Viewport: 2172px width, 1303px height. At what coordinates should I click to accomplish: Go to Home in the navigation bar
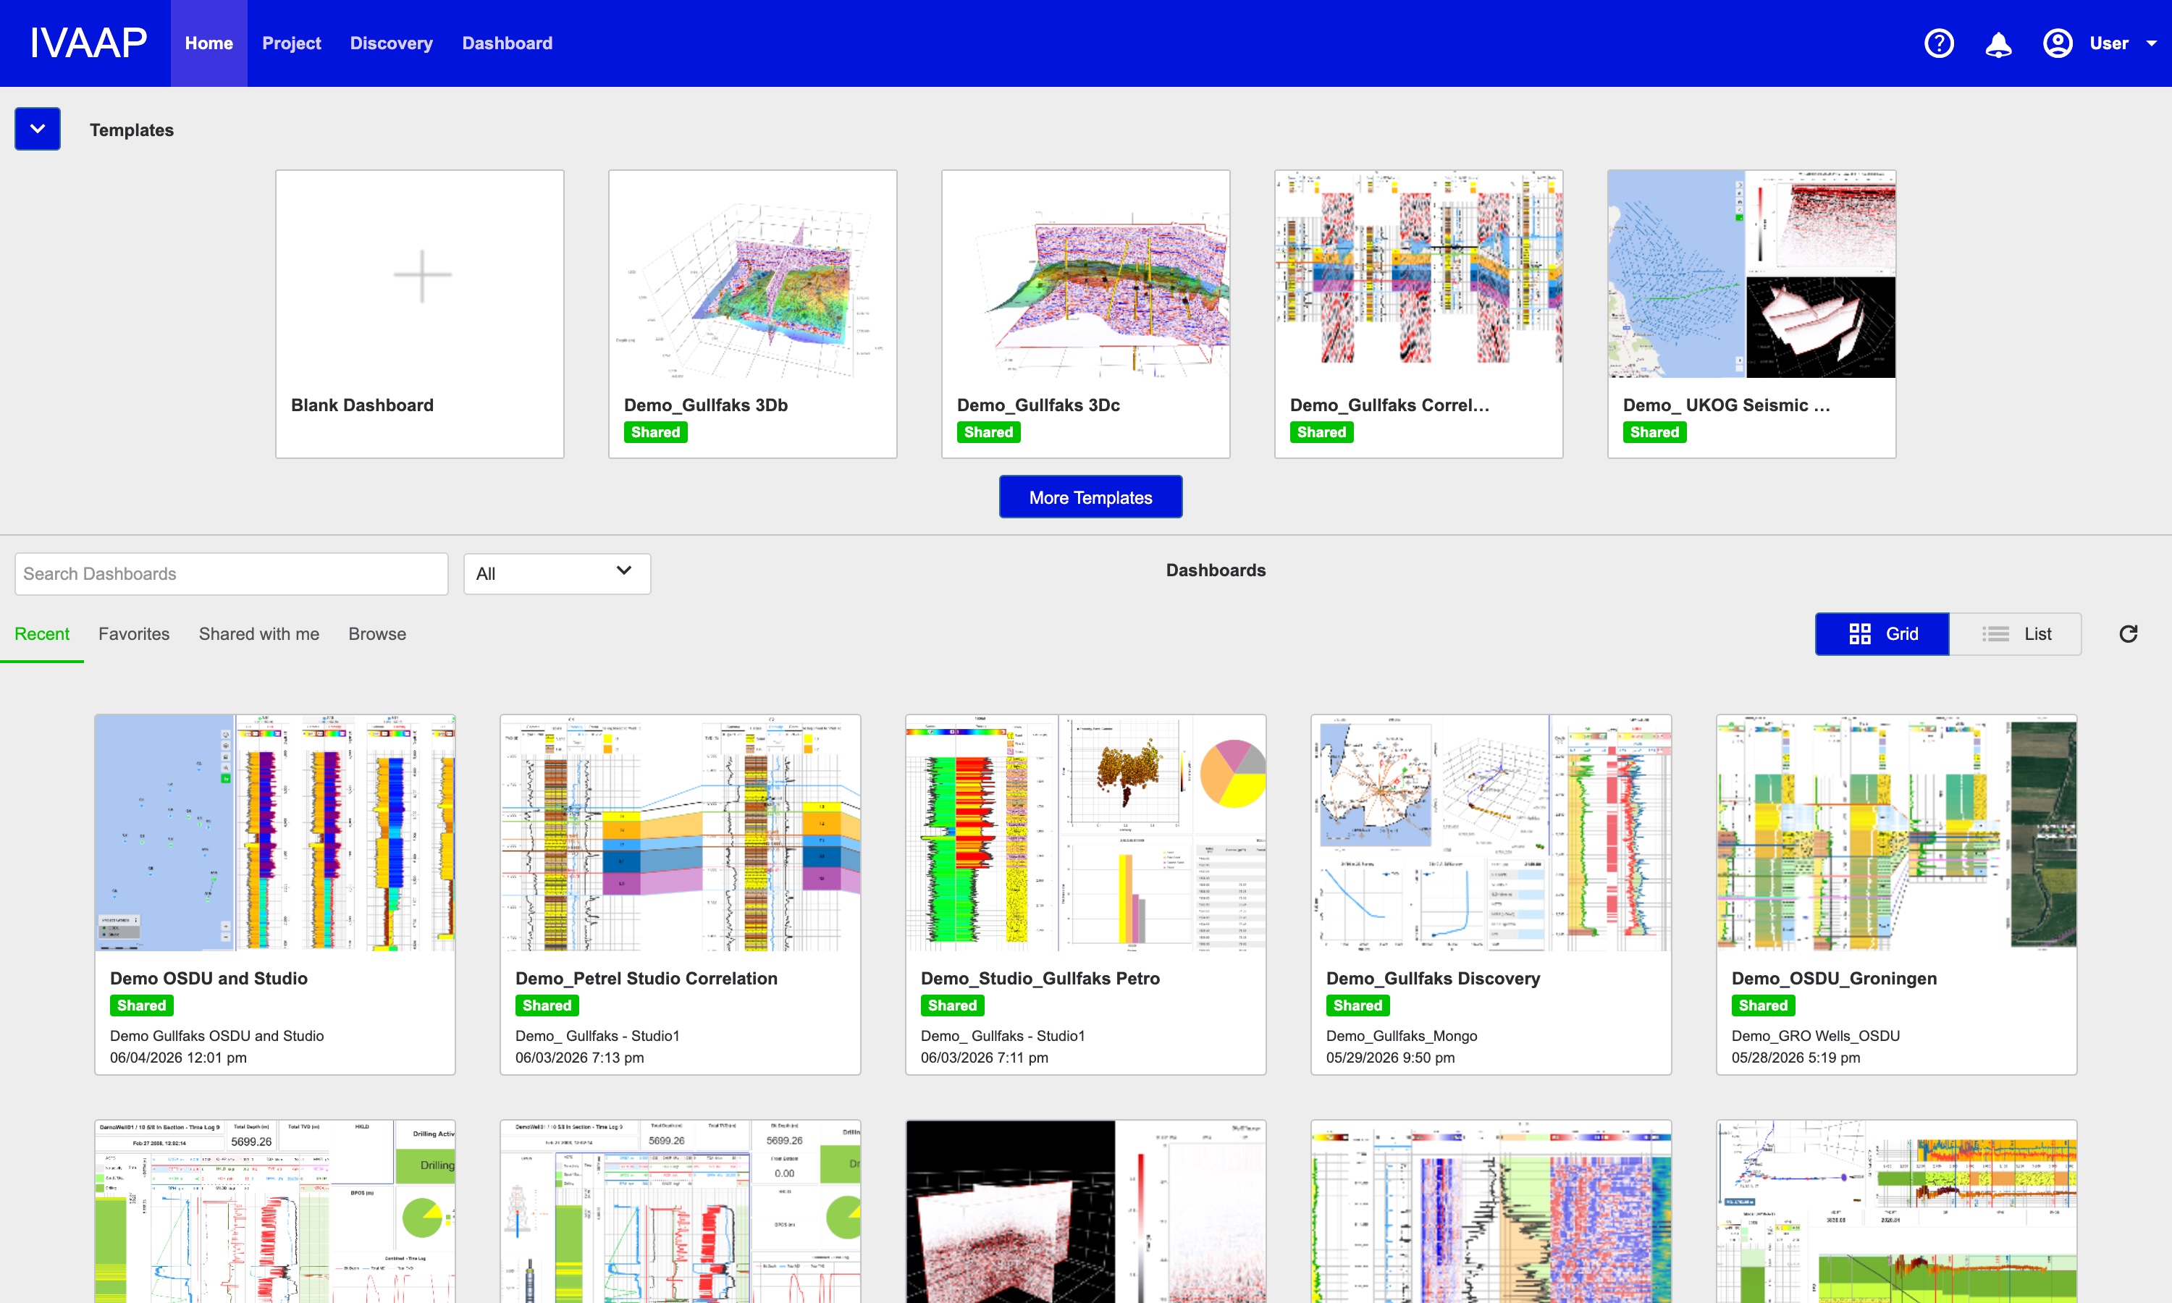click(x=209, y=43)
